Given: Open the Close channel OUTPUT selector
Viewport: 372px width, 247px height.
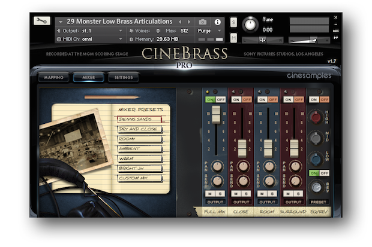Looking at the screenshot, I should tap(241, 202).
